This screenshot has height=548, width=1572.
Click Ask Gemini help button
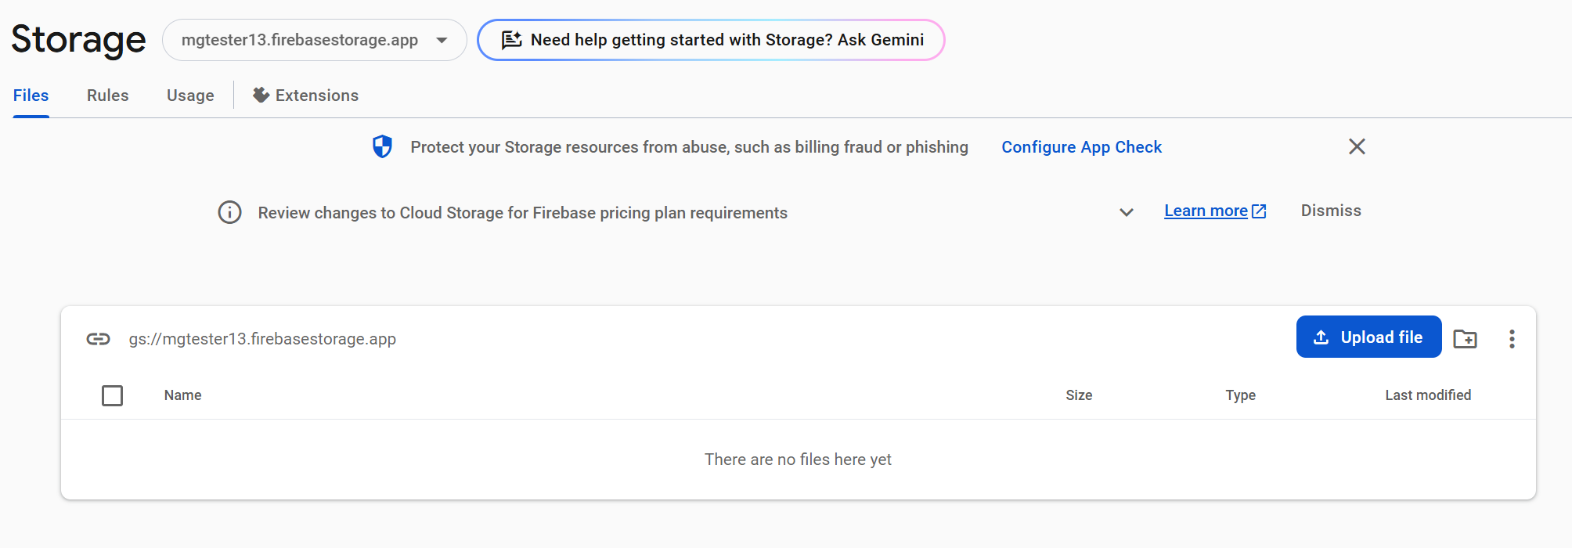click(726, 40)
